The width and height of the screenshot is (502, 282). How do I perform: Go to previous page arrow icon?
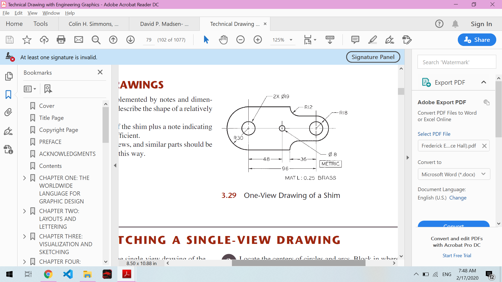pos(113,40)
